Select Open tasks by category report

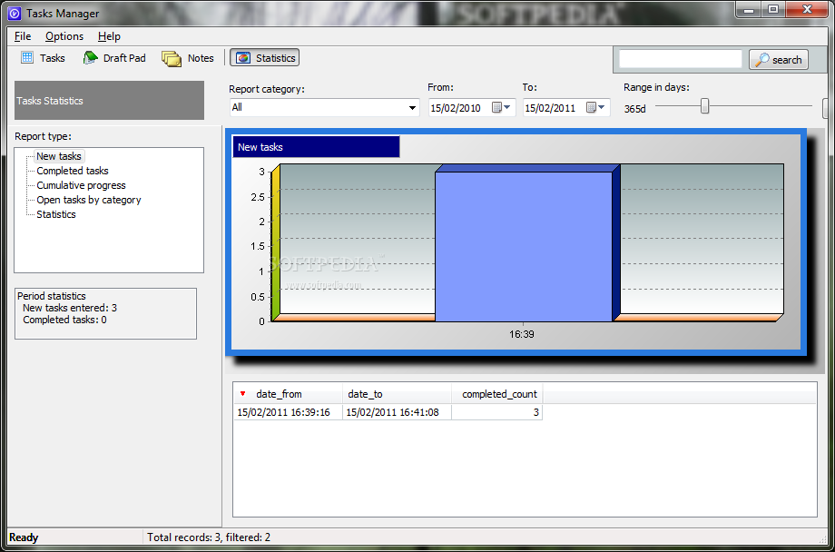coord(88,200)
